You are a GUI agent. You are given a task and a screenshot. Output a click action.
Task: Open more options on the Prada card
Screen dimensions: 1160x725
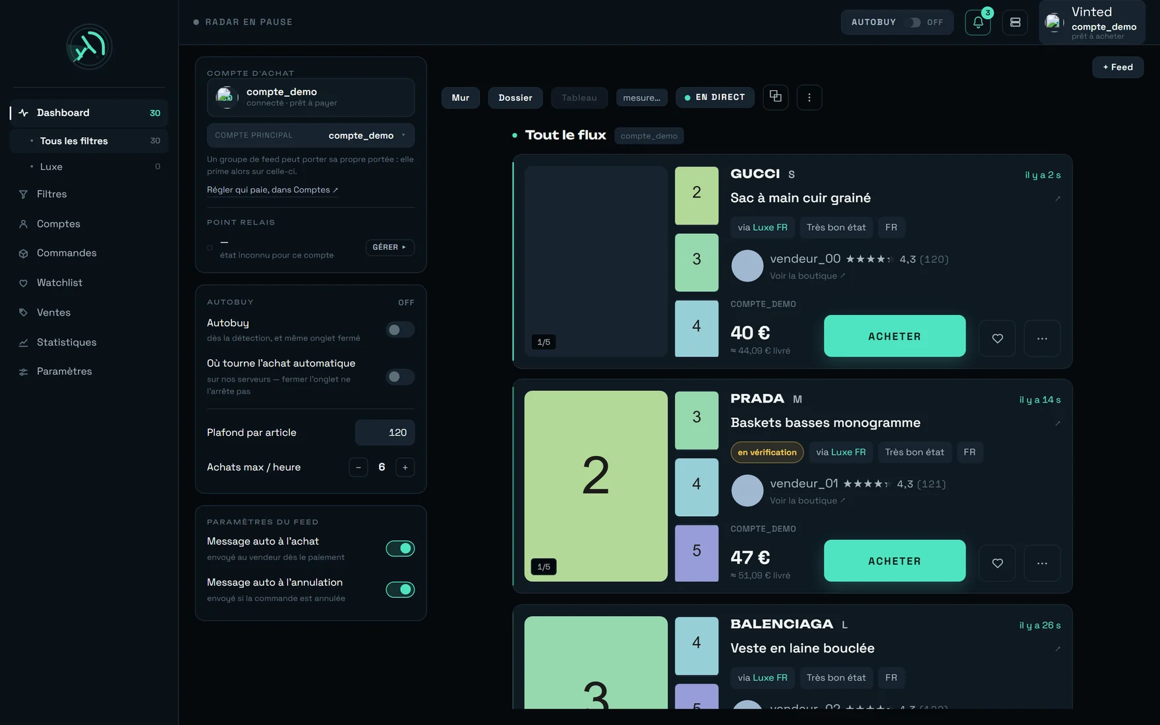1042,563
